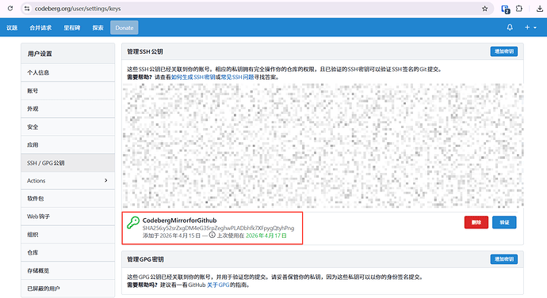The height and width of the screenshot is (298, 547).
Task: Go to 仓库 settings
Action: tap(67, 253)
